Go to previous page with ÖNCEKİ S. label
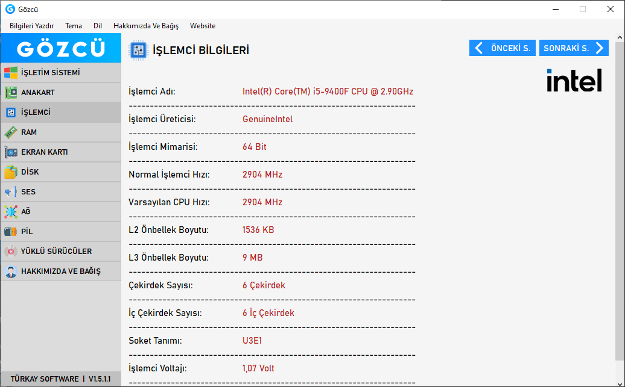625x387 pixels. 510,49
